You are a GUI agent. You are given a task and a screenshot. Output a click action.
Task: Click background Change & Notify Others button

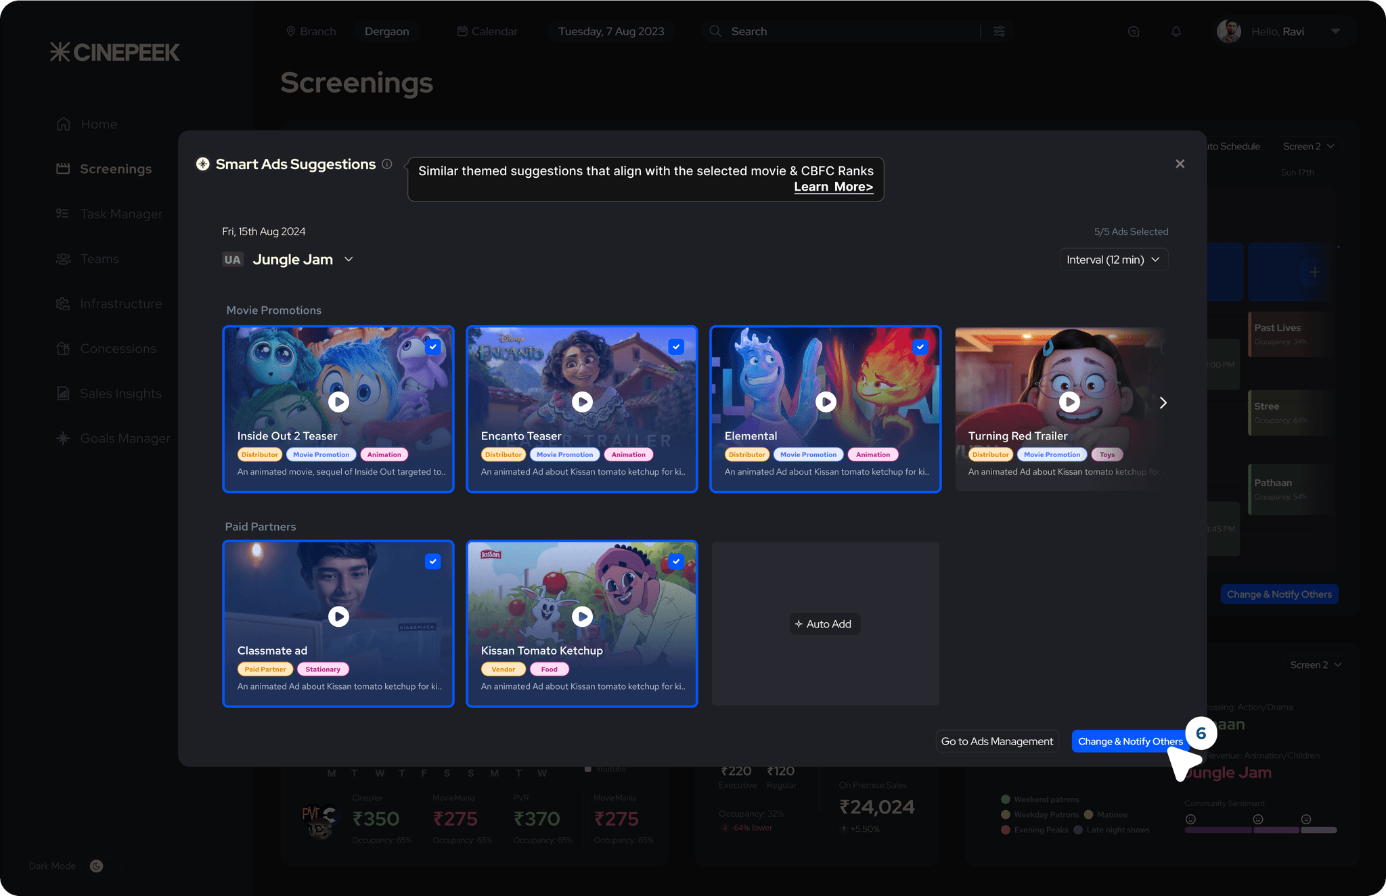[1279, 594]
